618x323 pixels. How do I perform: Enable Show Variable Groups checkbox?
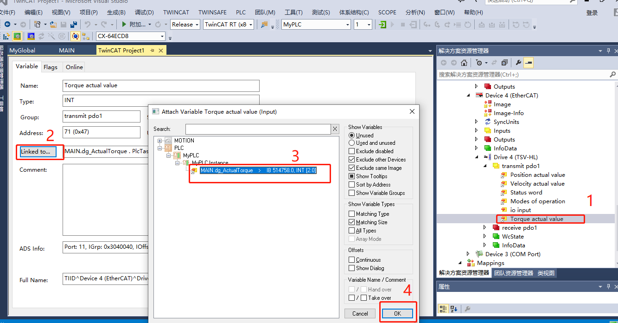(351, 193)
